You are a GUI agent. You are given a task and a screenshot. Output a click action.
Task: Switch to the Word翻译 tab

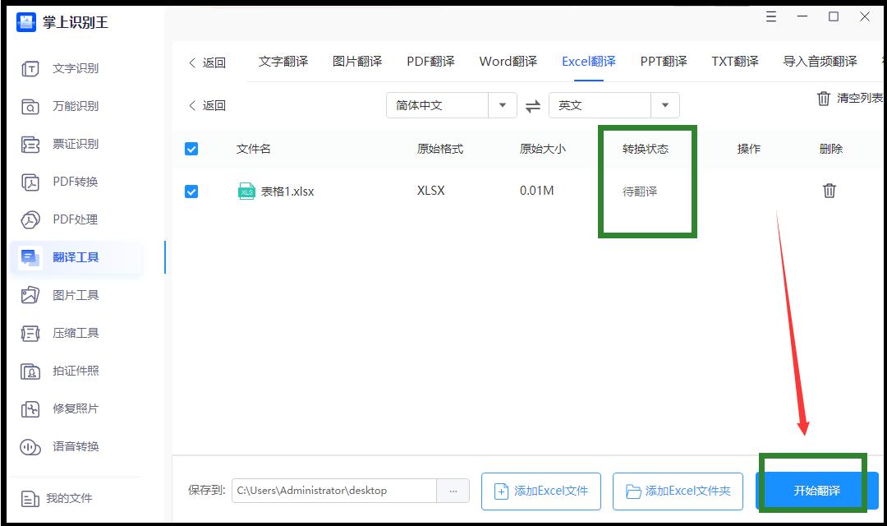point(507,61)
